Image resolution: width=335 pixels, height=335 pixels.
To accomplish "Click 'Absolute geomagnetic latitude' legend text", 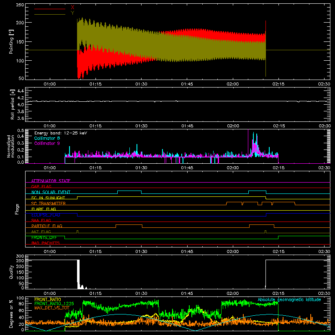I will pyautogui.click(x=289, y=299).
